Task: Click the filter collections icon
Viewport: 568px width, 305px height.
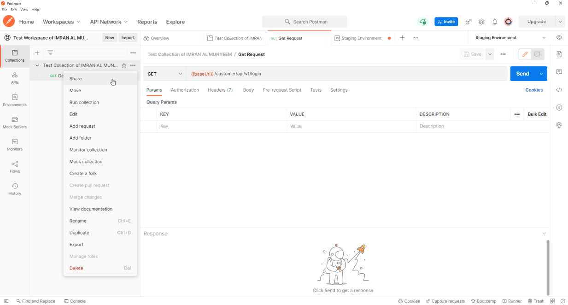Action: pos(50,53)
